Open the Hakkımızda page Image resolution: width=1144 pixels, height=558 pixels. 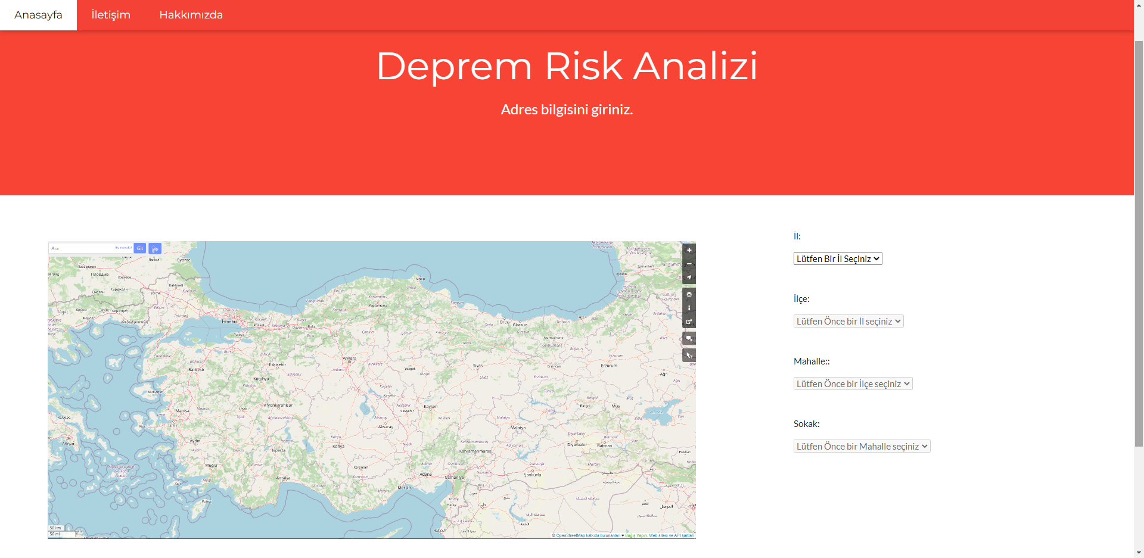(191, 15)
